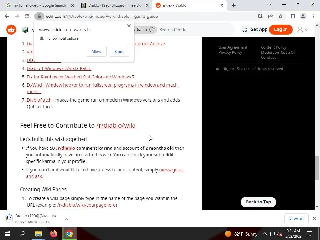Open a new browser tab
320x240 pixels.
pos(234,5)
